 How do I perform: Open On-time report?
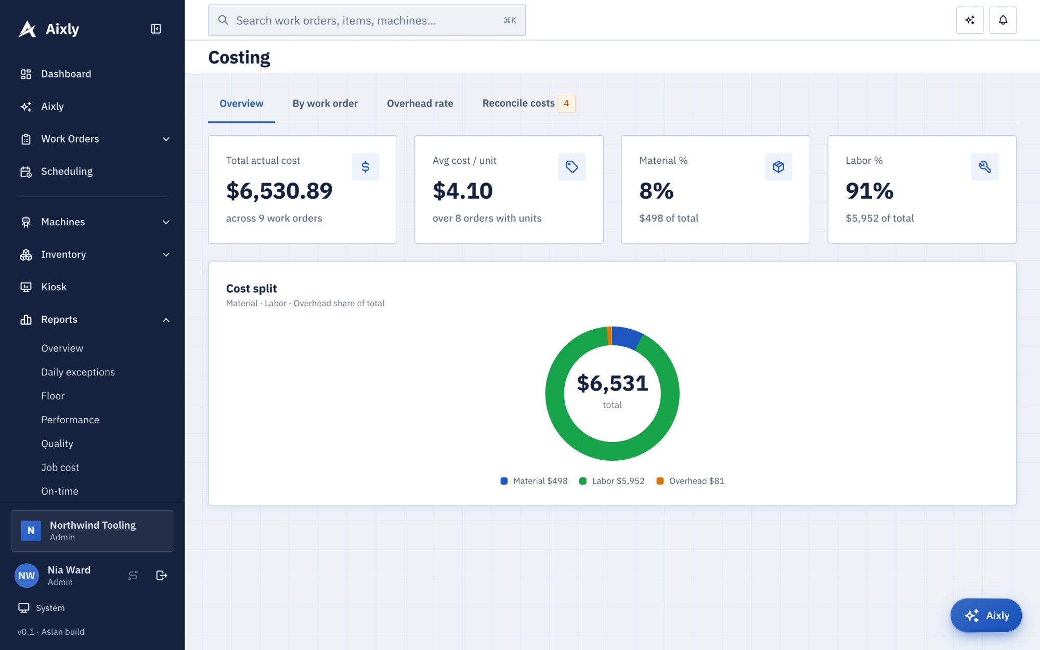60,491
